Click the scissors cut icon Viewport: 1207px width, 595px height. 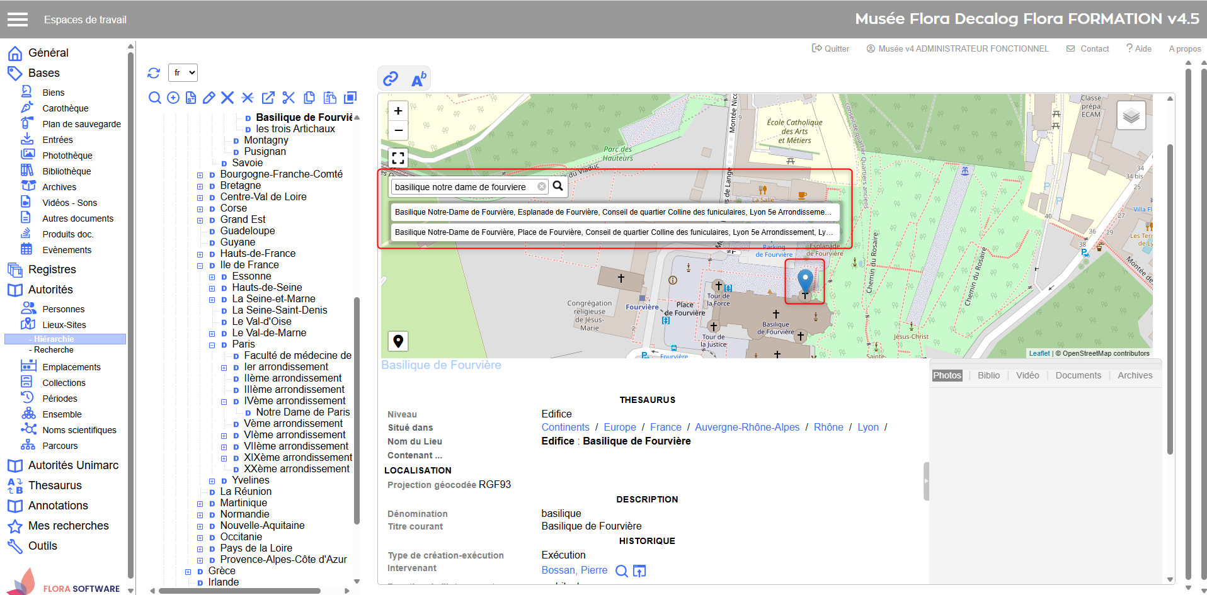point(289,98)
